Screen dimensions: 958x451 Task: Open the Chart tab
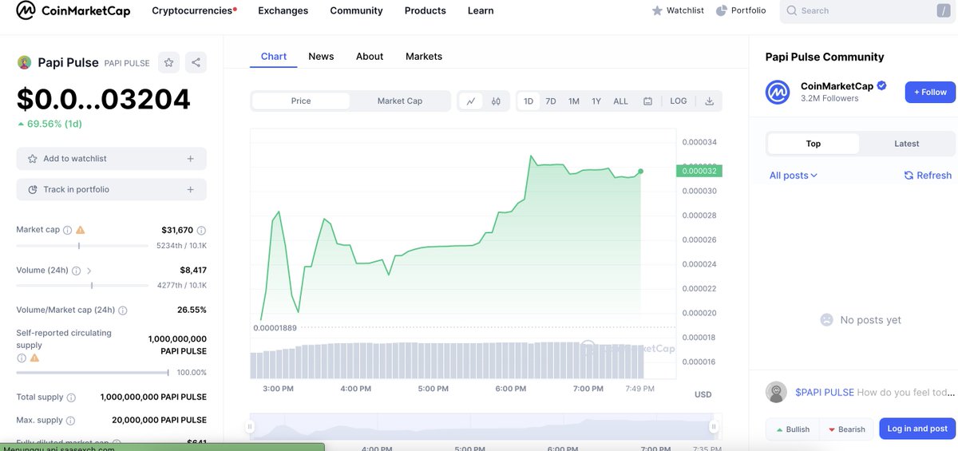point(274,57)
